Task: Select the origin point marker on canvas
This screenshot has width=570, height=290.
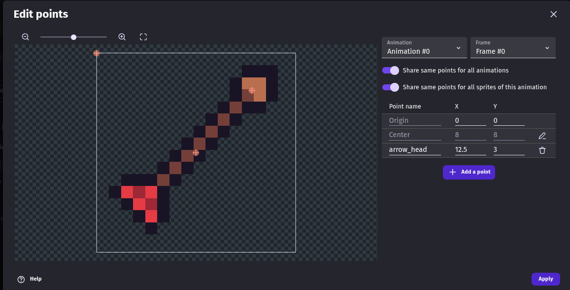Action: [x=97, y=53]
